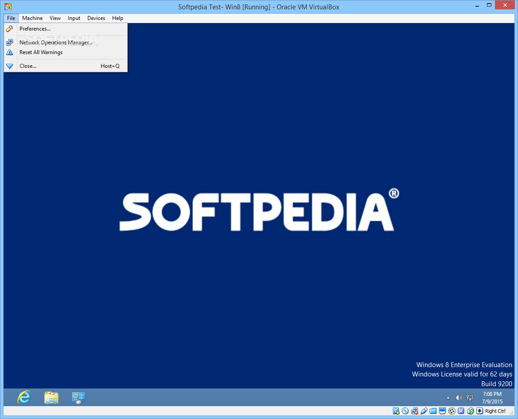Screen dimensions: 518x419
Task: Open File Explorer in guest taskbar
Action: click(51, 398)
